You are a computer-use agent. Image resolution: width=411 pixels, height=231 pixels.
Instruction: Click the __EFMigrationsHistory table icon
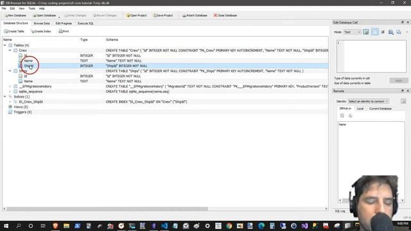15,86
